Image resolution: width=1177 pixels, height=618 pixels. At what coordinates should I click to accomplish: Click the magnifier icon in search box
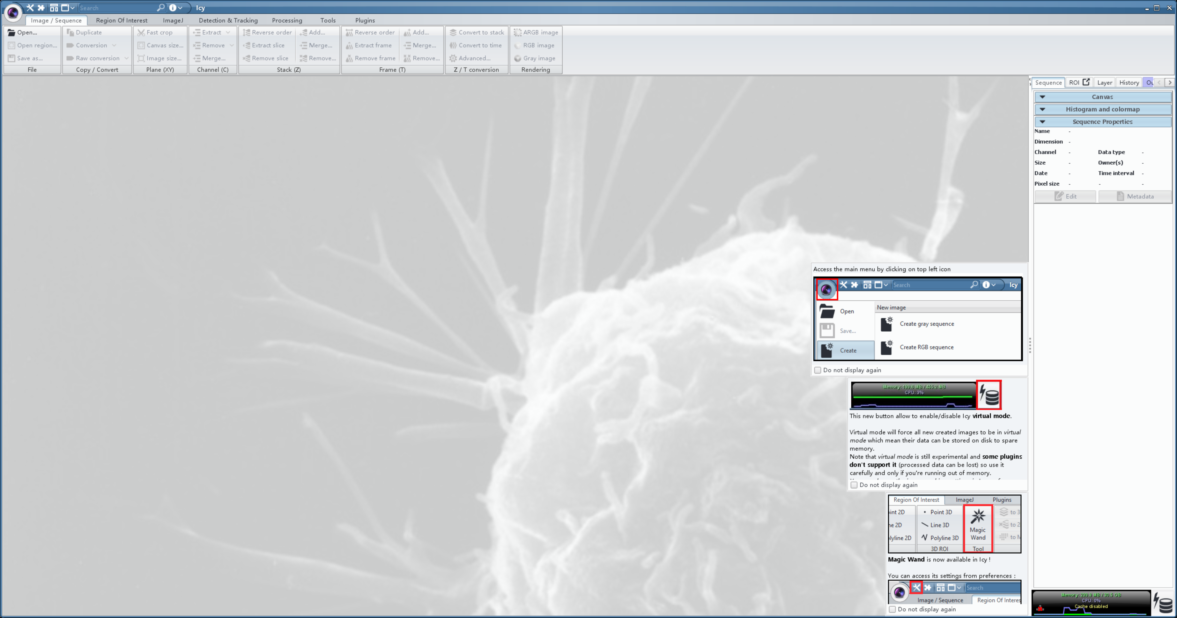(160, 8)
